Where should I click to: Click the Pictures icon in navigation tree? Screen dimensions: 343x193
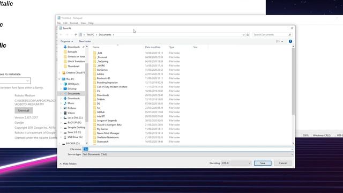pyautogui.click(x=65, y=108)
